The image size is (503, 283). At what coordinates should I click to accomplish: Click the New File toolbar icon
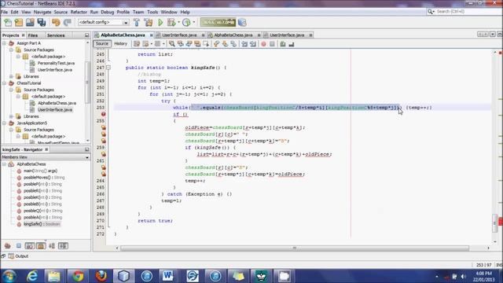(x=8, y=22)
